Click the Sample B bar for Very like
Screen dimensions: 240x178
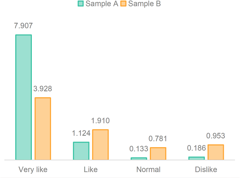43,129
